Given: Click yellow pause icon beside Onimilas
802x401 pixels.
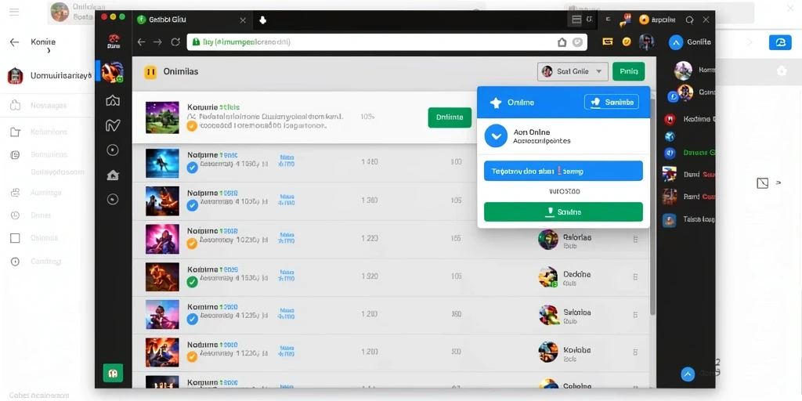Looking at the screenshot, I should [x=150, y=72].
